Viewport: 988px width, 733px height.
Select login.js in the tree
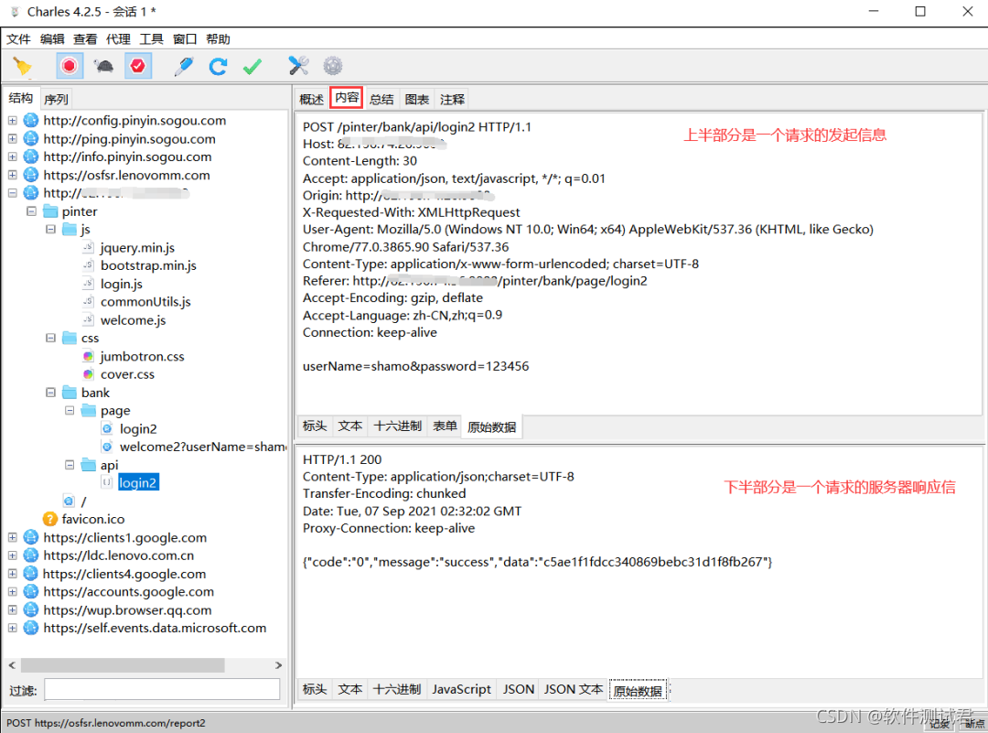[122, 284]
